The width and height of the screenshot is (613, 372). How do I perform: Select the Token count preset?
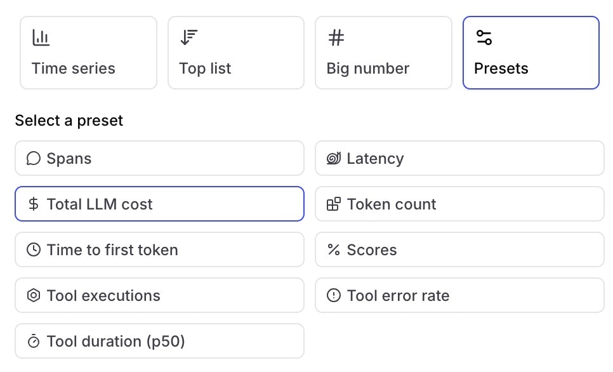tap(459, 204)
